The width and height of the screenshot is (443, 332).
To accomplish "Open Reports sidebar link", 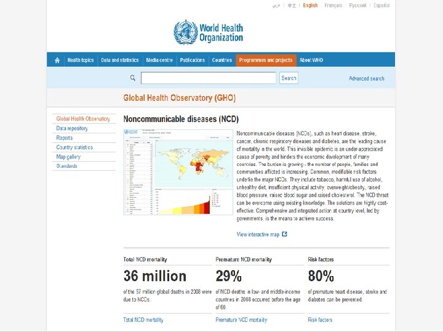I will pyautogui.click(x=65, y=138).
